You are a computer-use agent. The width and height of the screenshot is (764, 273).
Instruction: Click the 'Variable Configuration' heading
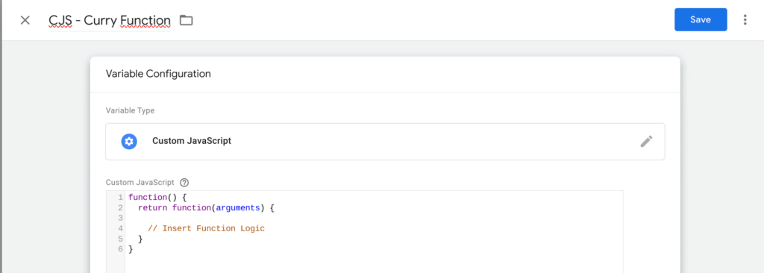tap(158, 74)
